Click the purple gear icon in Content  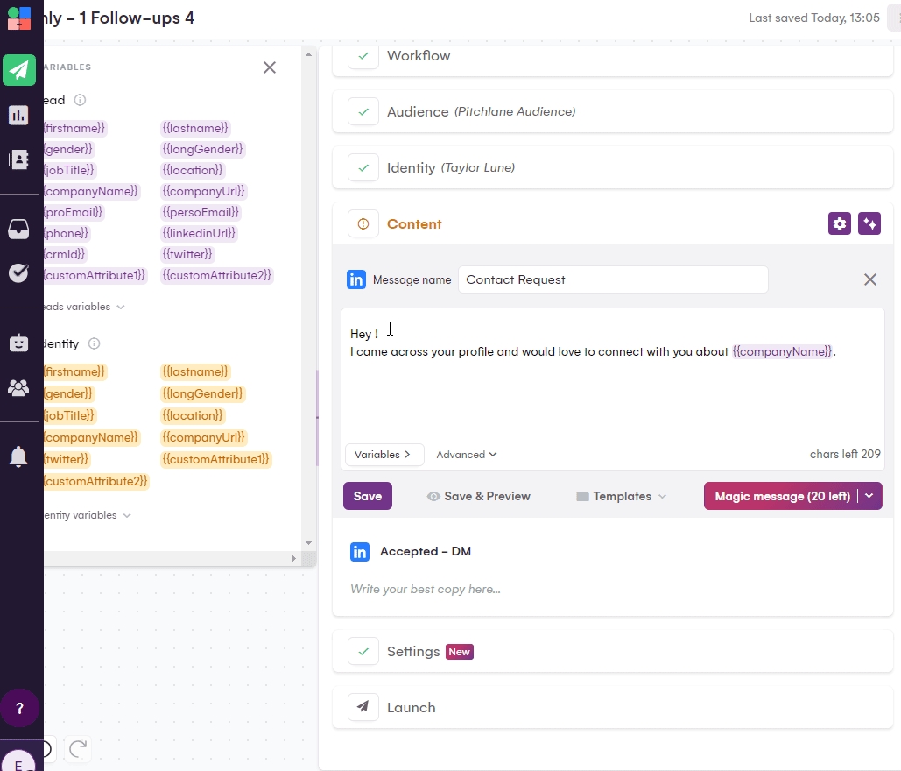[839, 223]
